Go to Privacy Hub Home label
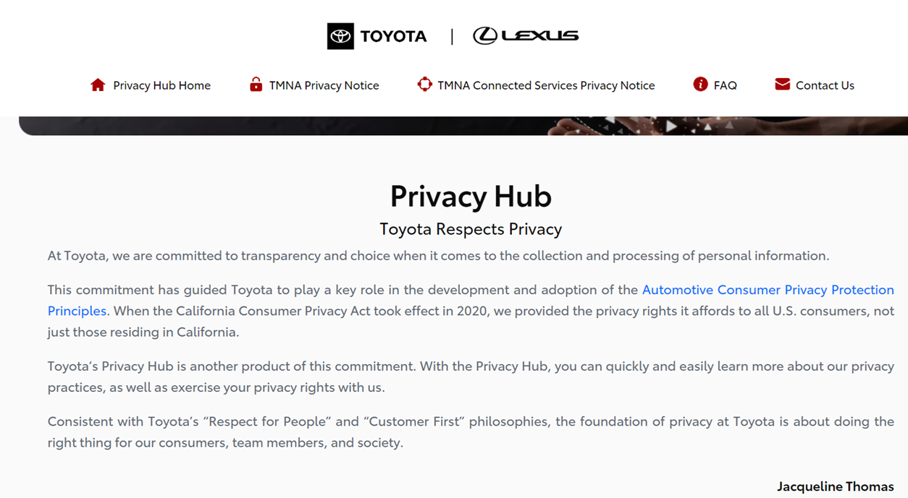 point(161,85)
